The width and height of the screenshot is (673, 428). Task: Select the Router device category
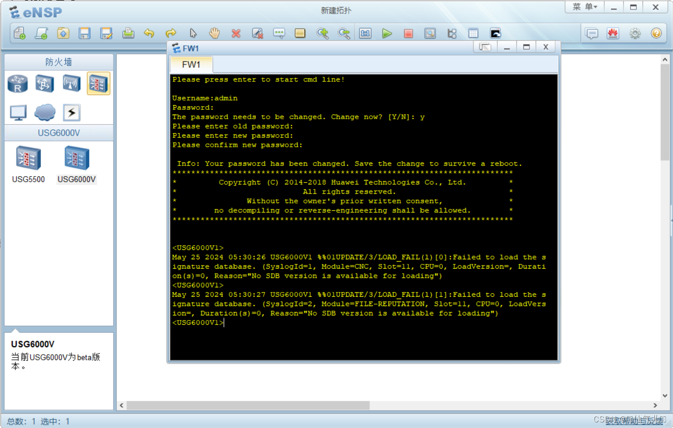(x=18, y=84)
